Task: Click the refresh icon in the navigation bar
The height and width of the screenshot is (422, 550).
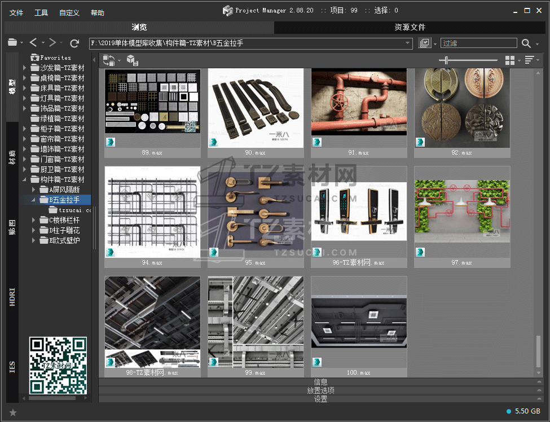Action: [74, 43]
